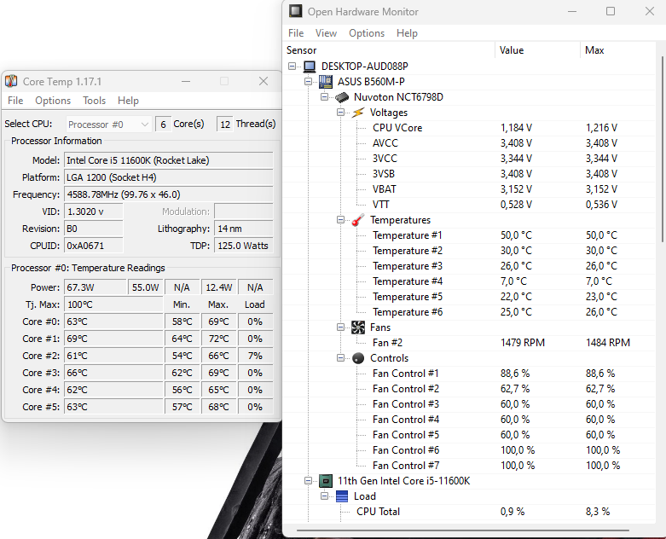Click the vertical scrollbar in Open Hardware Monitor
666x539 pixels.
pos(663,150)
